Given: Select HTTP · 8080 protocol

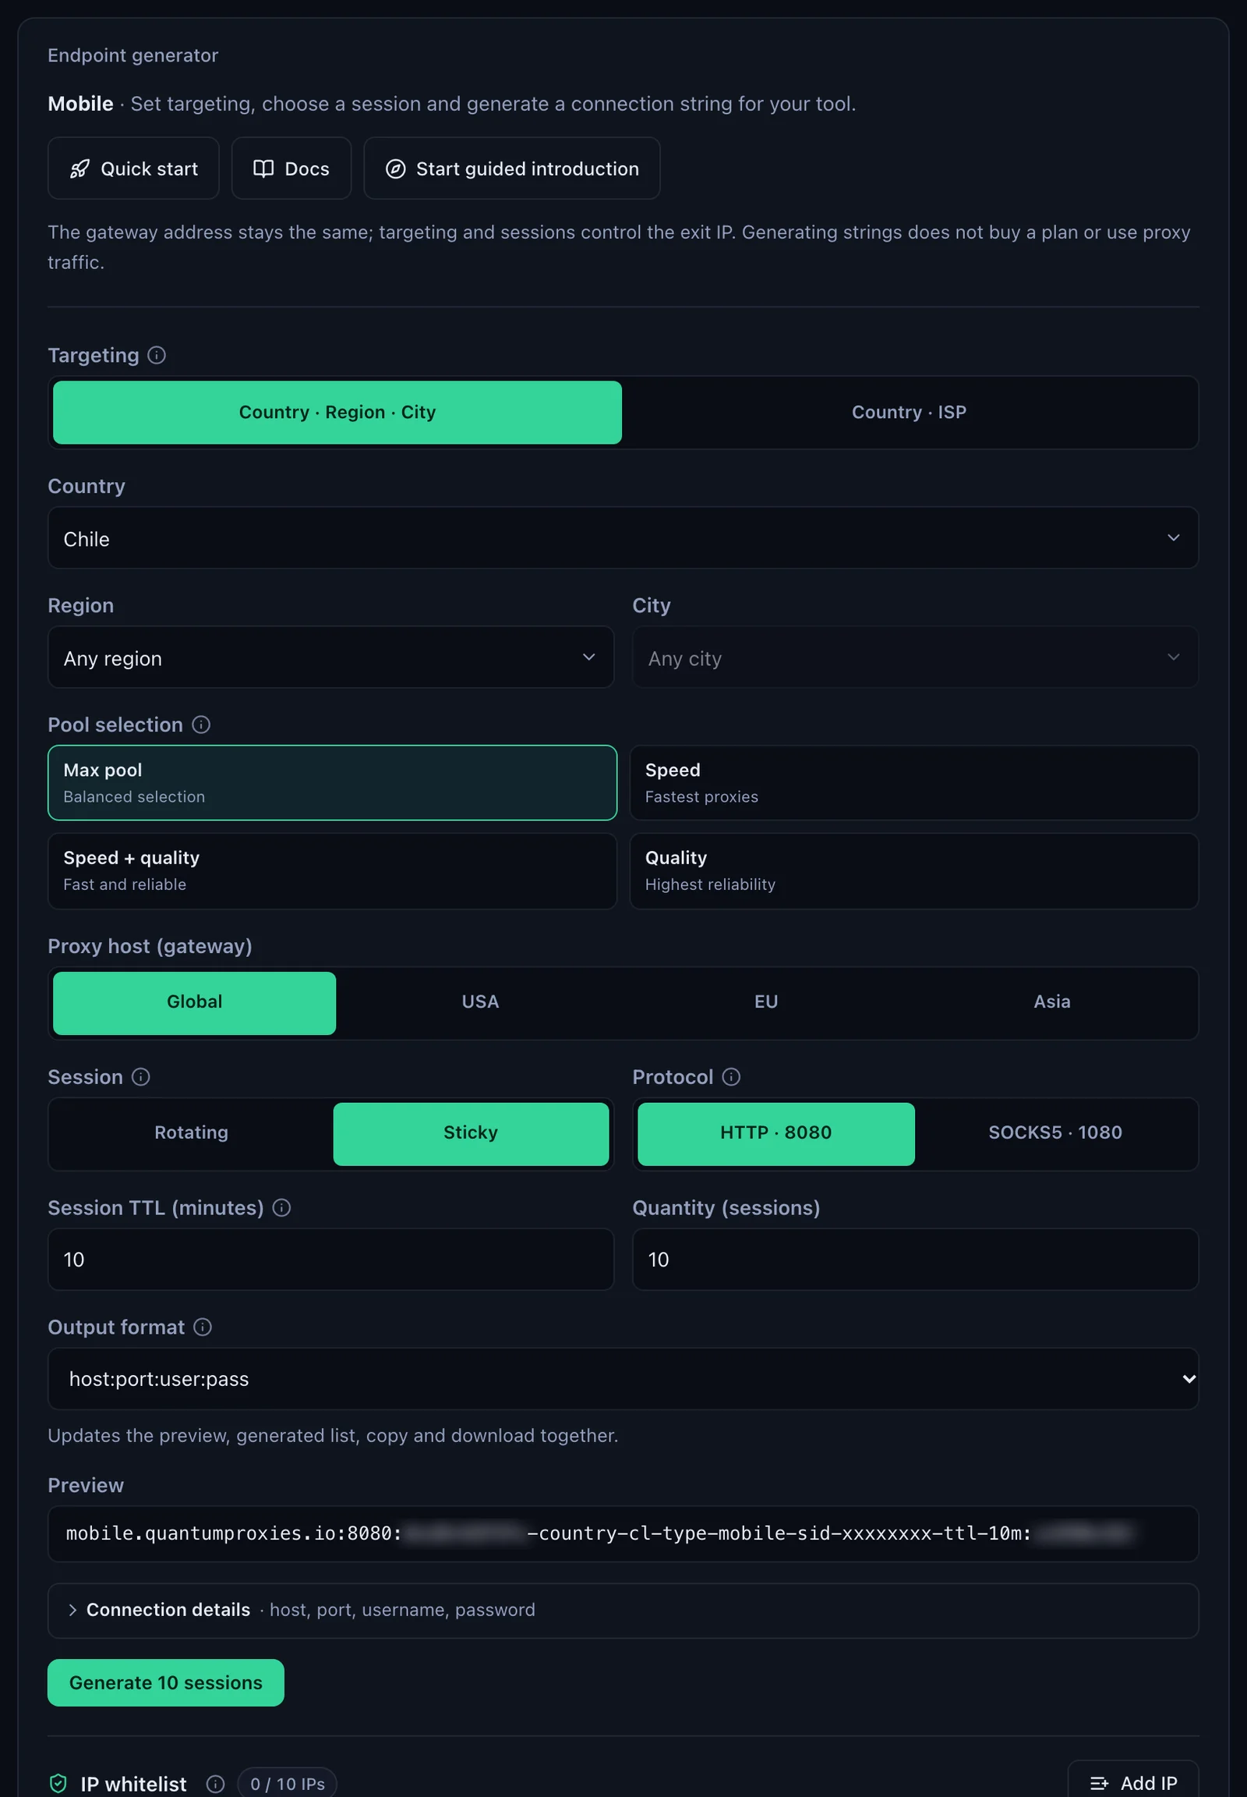Looking at the screenshot, I should (x=775, y=1133).
